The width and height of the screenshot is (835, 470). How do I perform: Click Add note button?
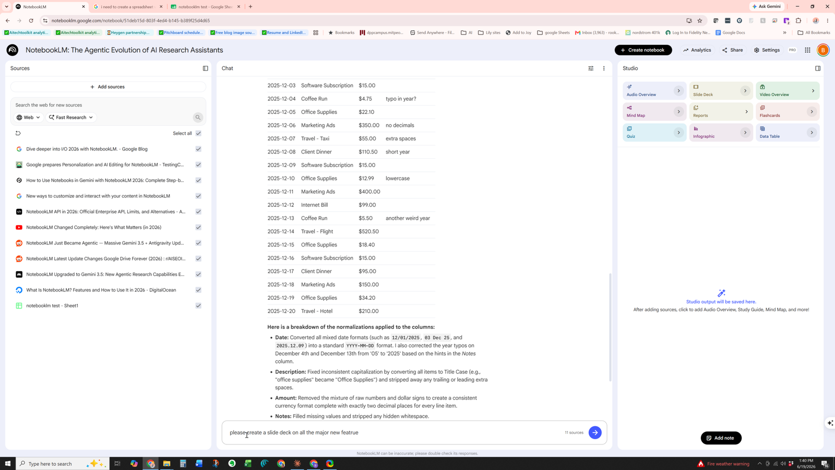721,438
